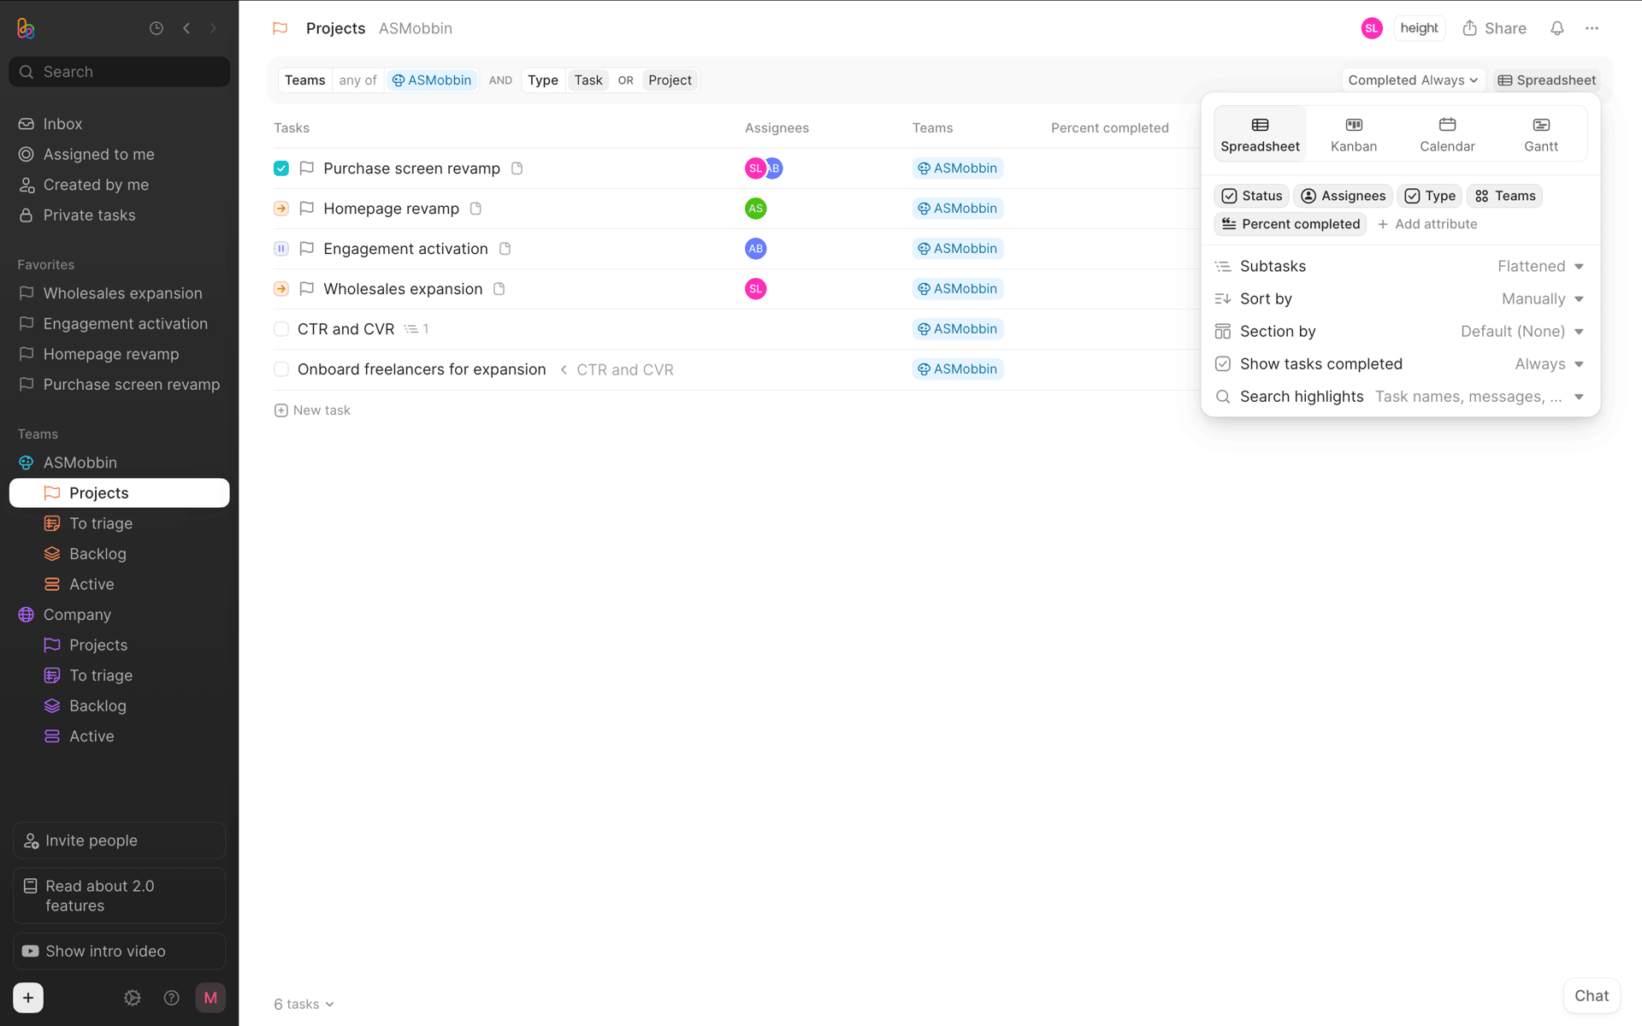Toggle the Percent completed attribute chip
The image size is (1642, 1026).
pos(1291,224)
